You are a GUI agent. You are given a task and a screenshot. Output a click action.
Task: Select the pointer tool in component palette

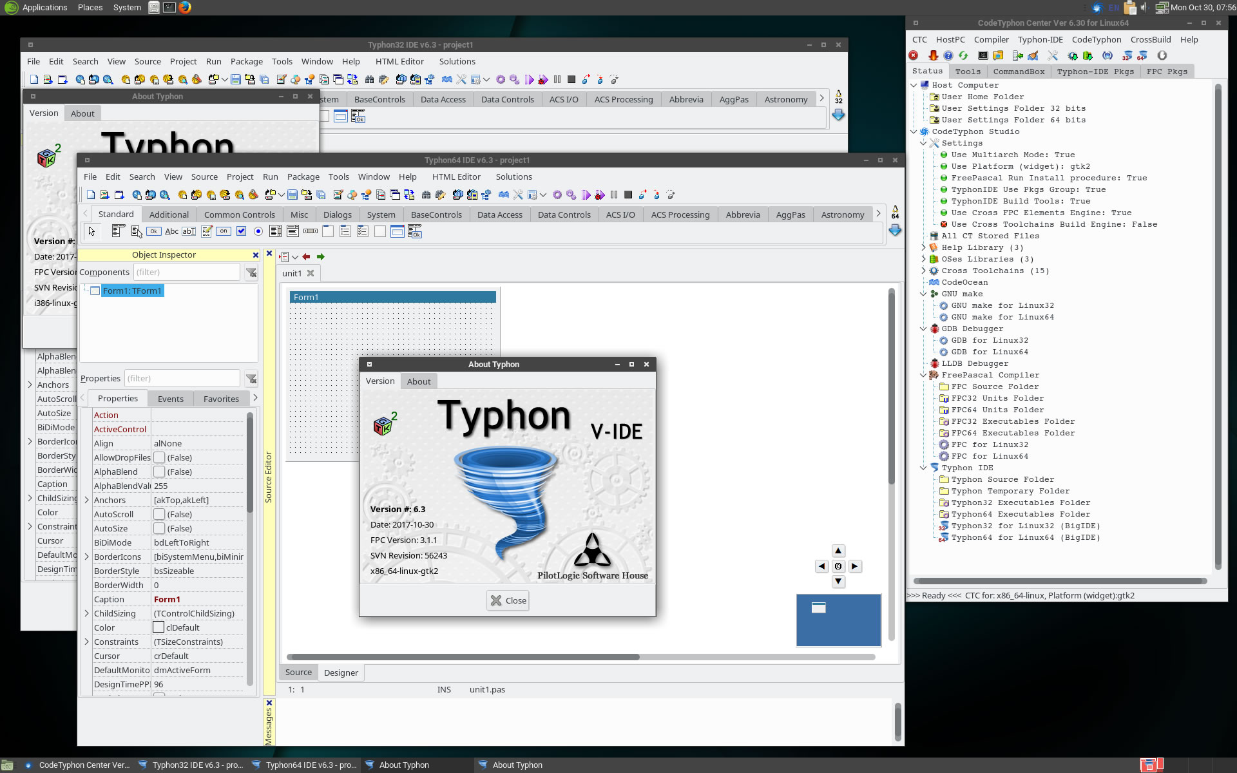click(x=91, y=231)
